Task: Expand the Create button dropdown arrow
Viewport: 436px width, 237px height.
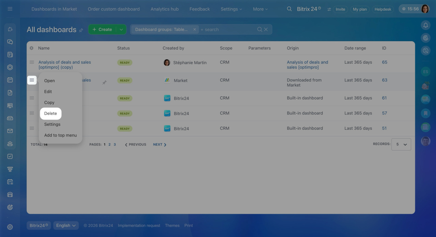Action: click(x=121, y=30)
